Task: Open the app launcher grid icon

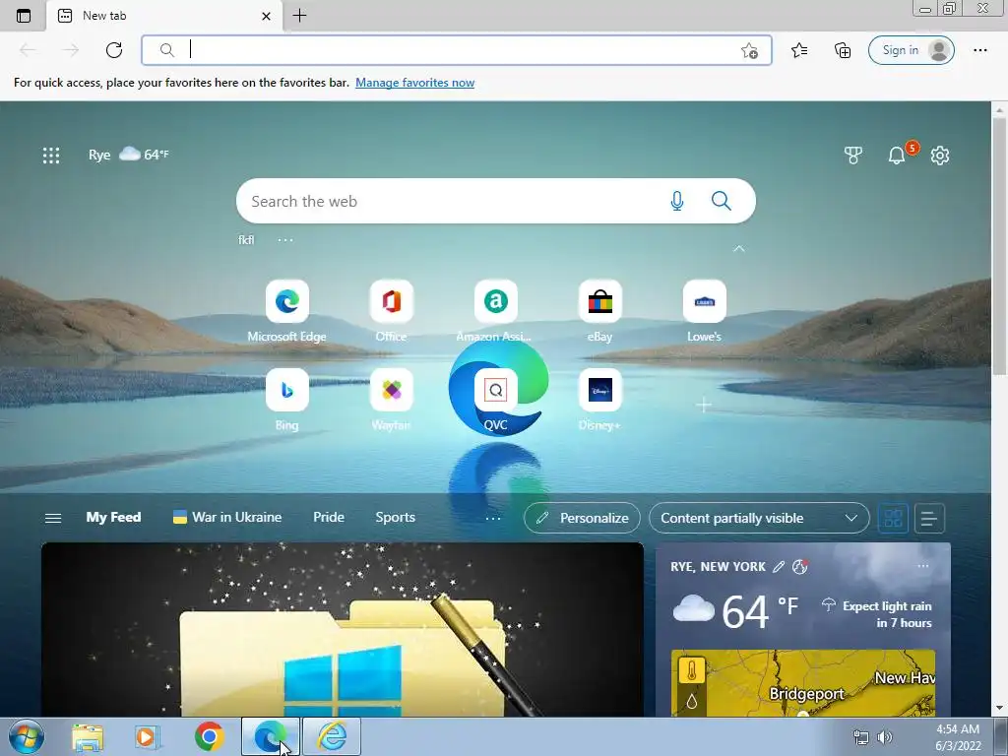Action: [51, 155]
